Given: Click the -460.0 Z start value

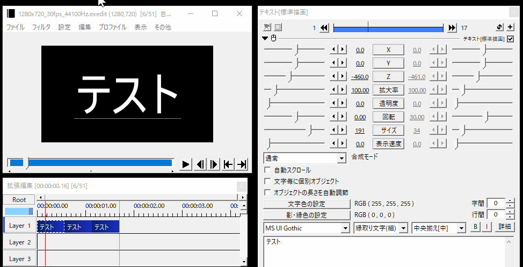Looking at the screenshot, I should 360,77.
